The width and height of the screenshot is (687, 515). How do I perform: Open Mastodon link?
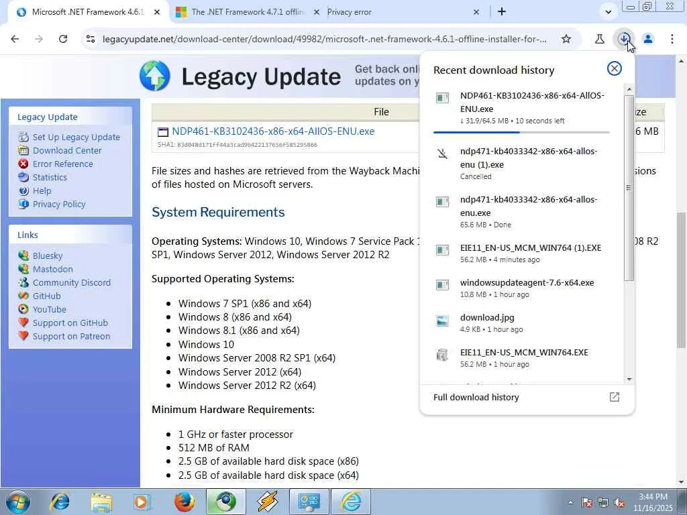[52, 269]
